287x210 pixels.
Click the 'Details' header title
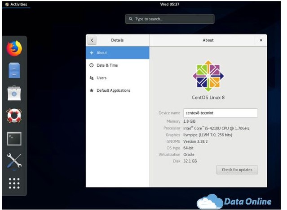click(117, 40)
